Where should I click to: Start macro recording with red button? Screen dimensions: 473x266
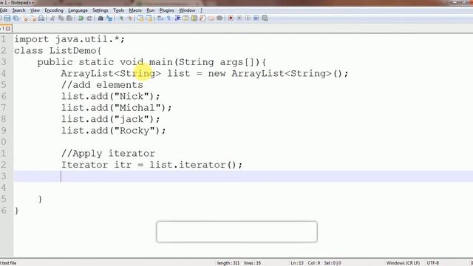pyautogui.click(x=231, y=18)
